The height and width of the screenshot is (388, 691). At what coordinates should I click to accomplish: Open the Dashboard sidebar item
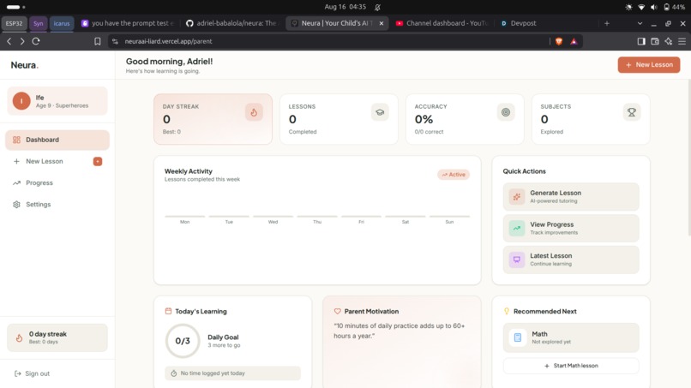coord(57,140)
